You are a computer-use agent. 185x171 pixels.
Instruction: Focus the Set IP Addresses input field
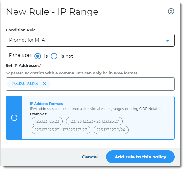click(x=90, y=84)
